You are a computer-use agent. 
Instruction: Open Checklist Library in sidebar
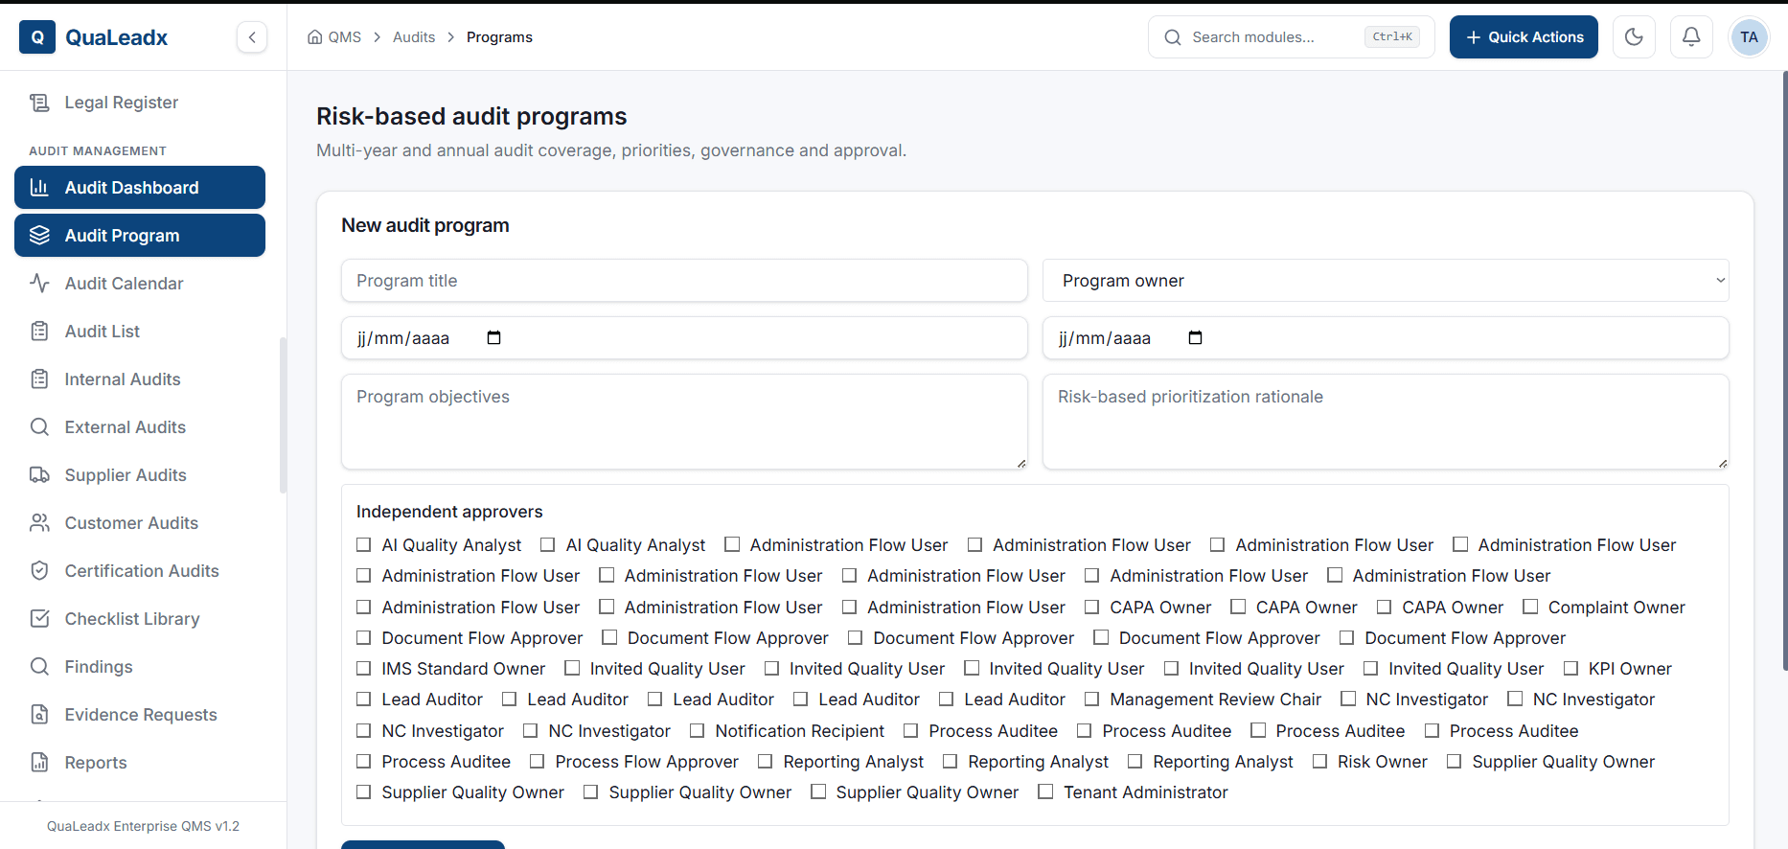pyautogui.click(x=140, y=619)
